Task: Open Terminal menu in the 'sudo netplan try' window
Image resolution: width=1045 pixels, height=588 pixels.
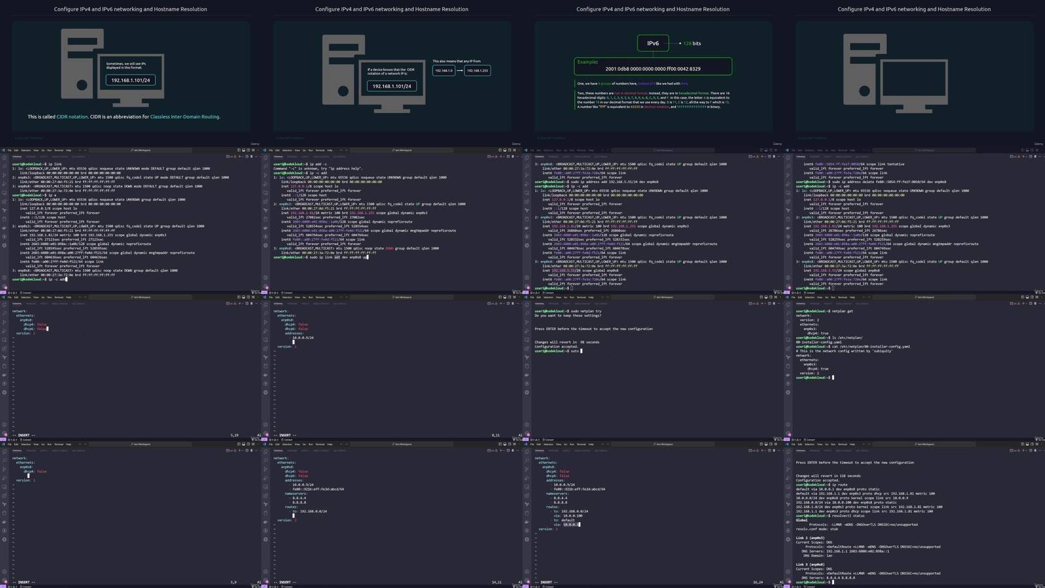Action: tap(581, 297)
